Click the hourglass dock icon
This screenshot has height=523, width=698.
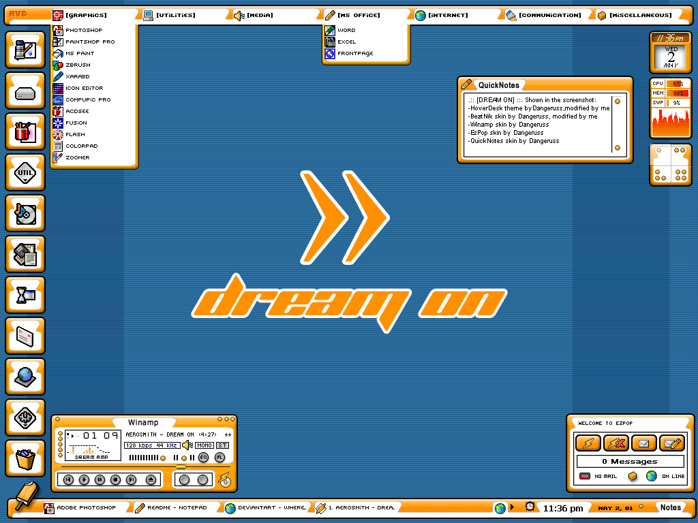[25, 296]
